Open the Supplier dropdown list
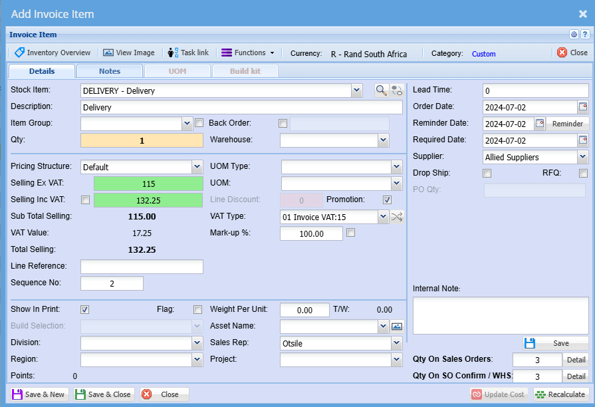This screenshot has width=595, height=407. [x=582, y=157]
